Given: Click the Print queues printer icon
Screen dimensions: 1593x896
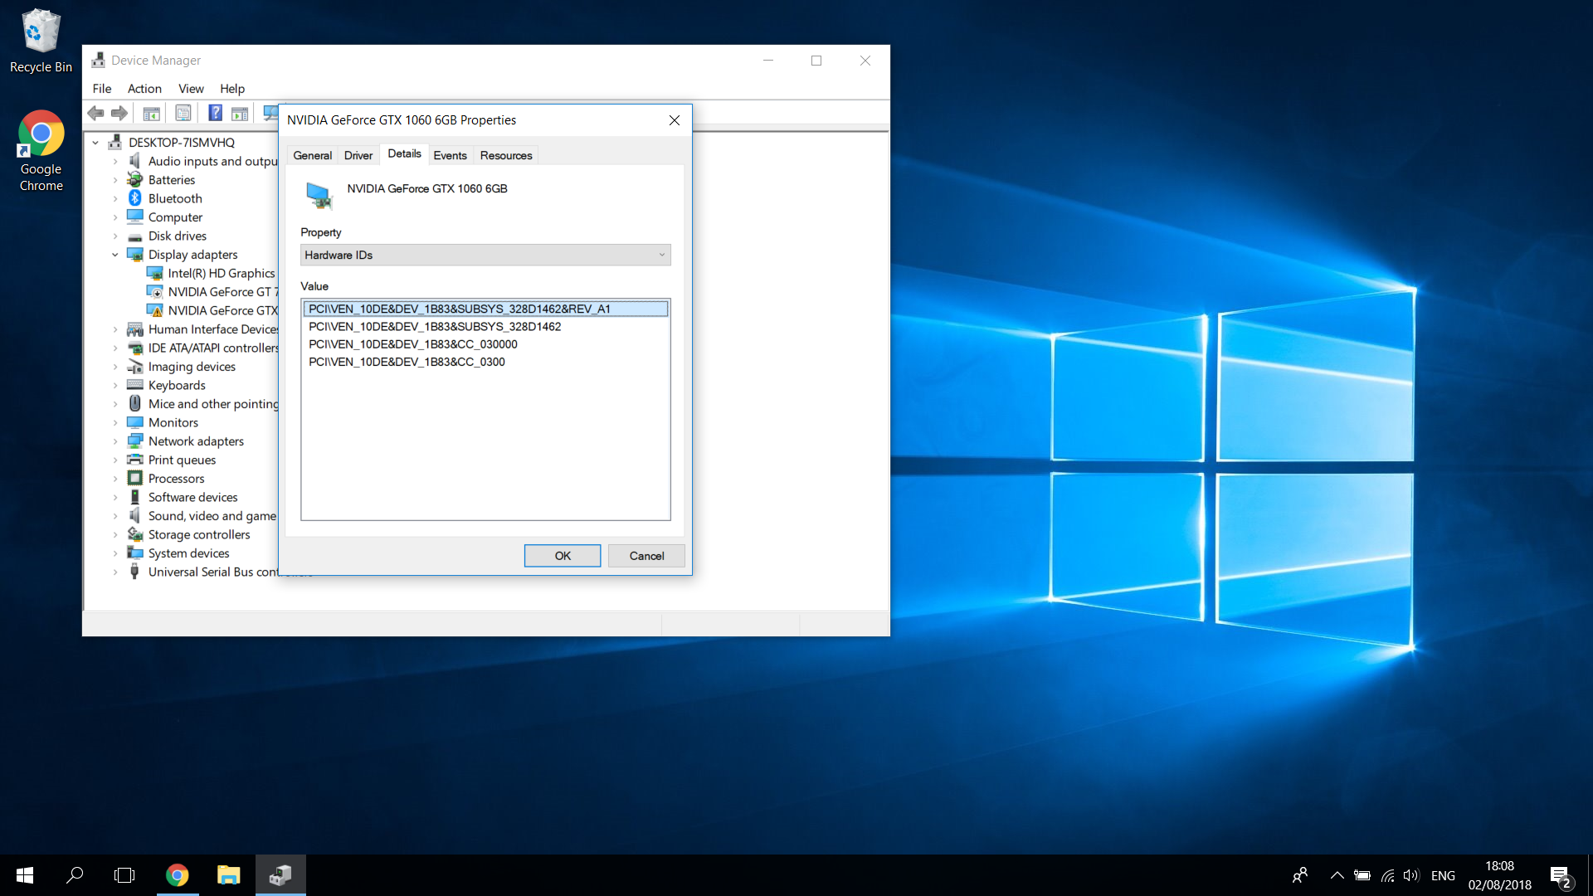Looking at the screenshot, I should 135,460.
